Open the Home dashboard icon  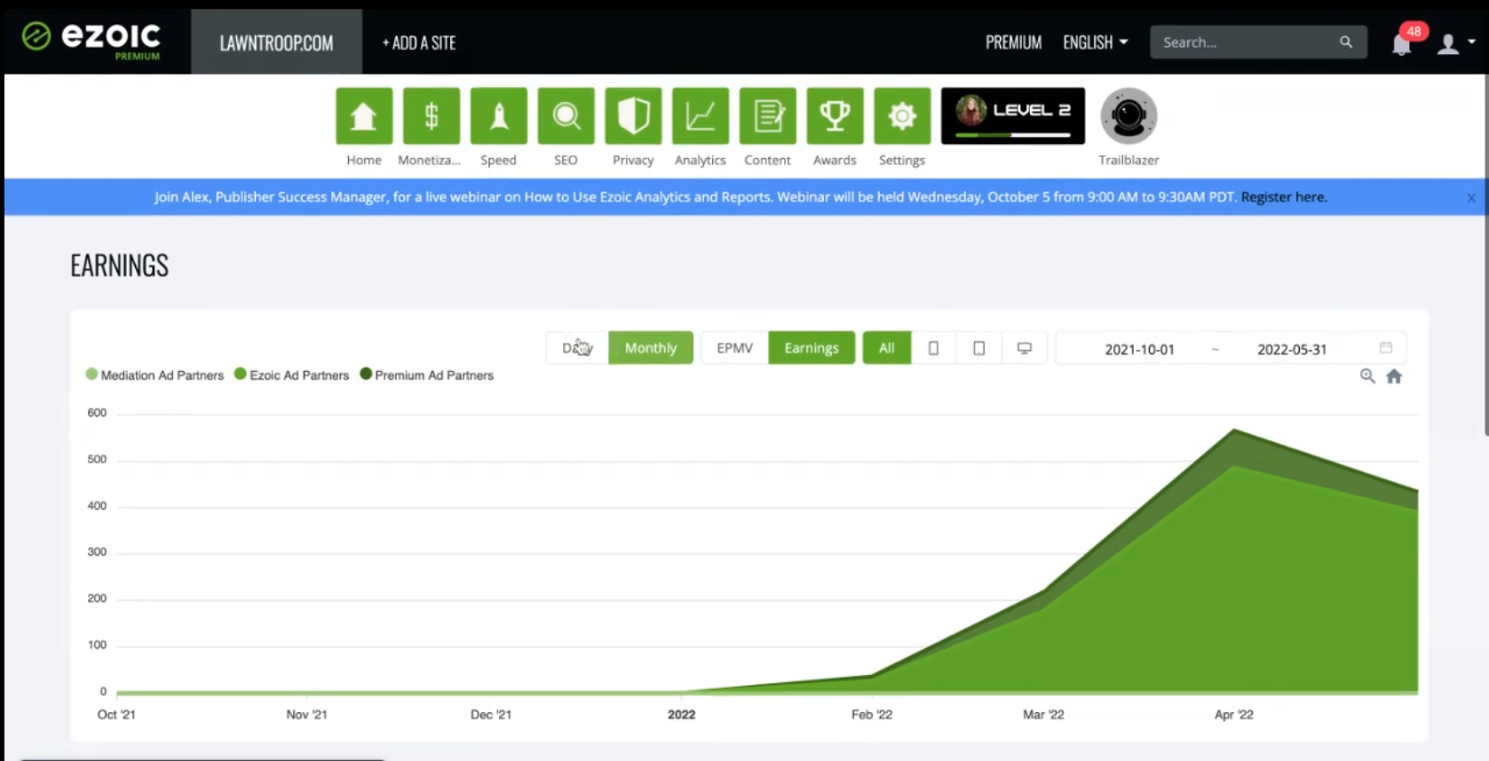tap(364, 115)
